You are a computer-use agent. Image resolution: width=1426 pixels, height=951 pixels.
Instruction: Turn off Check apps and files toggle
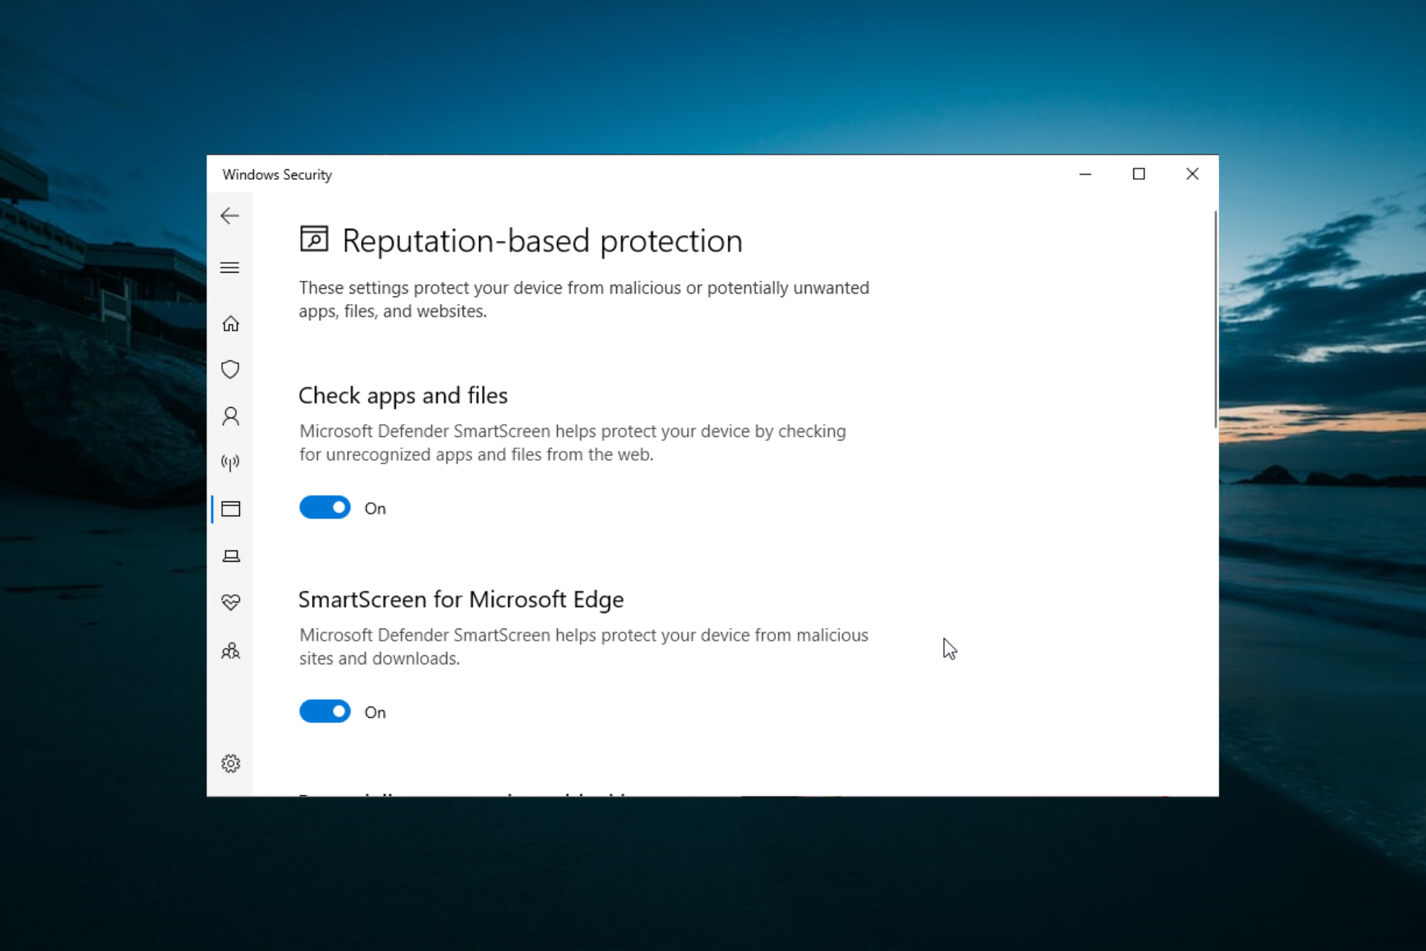[x=325, y=507]
